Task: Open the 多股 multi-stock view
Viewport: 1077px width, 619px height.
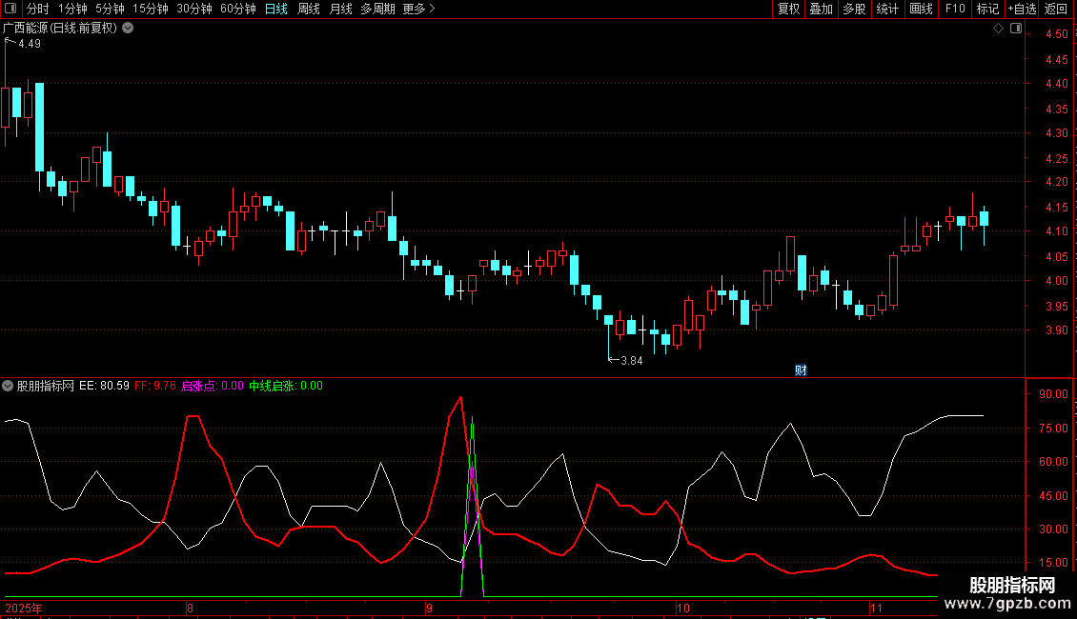Action: [x=854, y=9]
